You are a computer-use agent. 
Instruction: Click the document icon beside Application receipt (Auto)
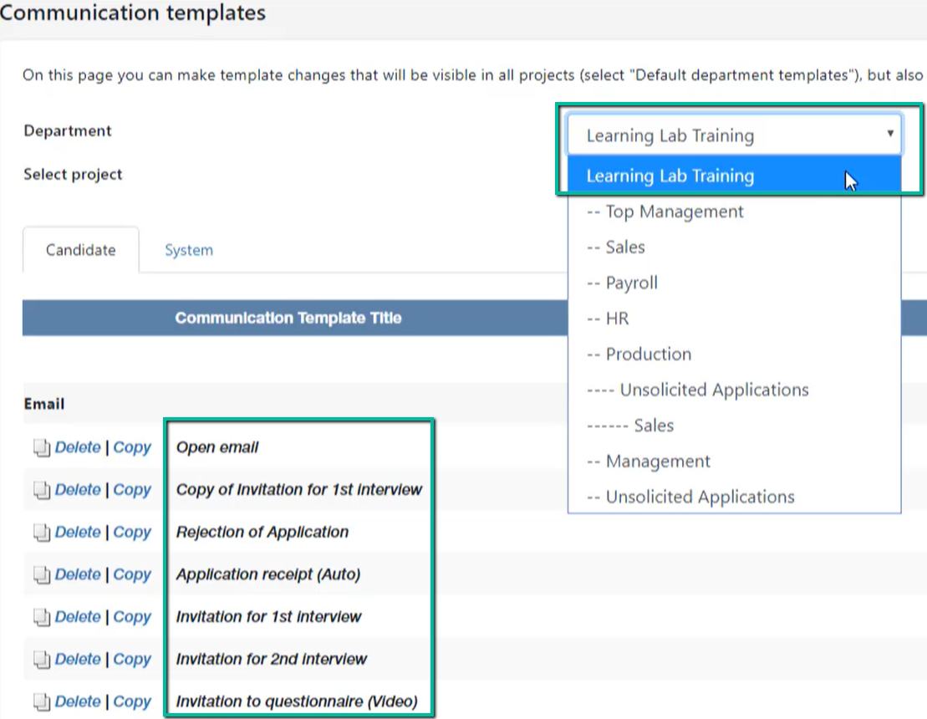[42, 574]
